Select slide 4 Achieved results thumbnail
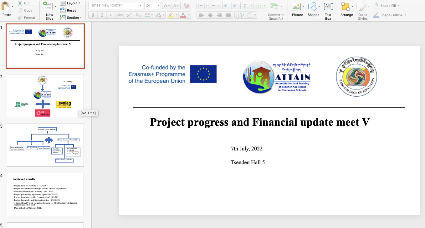425x228 pixels. (x=45, y=195)
